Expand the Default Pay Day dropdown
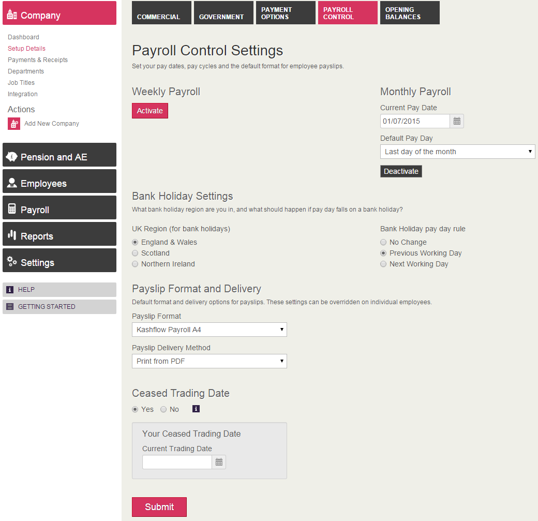The width and height of the screenshot is (538, 521). pos(457,152)
